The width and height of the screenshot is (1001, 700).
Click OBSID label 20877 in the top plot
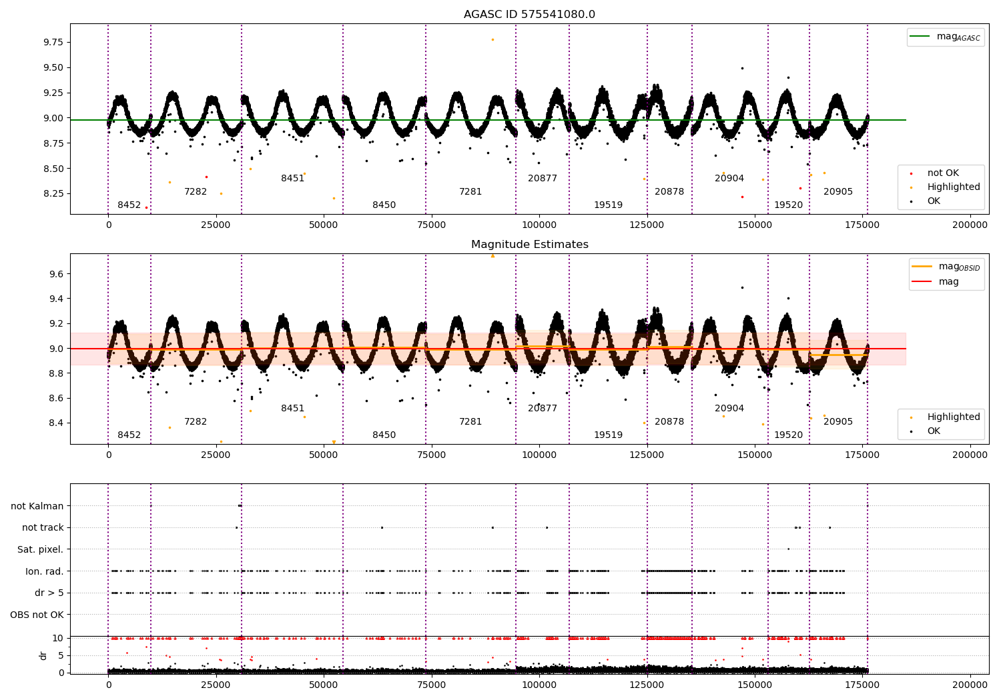click(543, 179)
